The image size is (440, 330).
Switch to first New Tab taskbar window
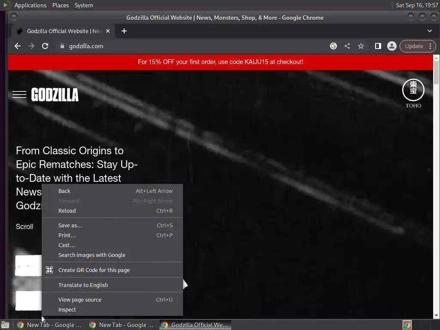[x=50, y=325]
